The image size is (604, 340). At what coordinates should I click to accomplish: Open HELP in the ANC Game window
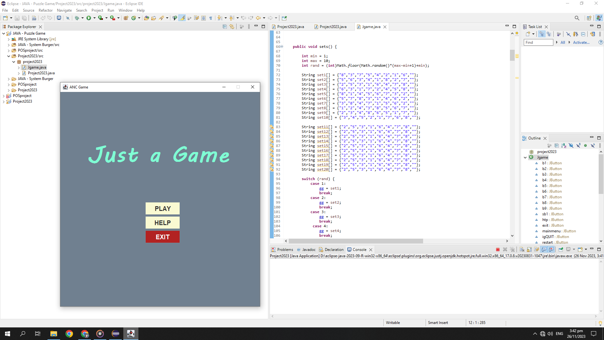(163, 223)
